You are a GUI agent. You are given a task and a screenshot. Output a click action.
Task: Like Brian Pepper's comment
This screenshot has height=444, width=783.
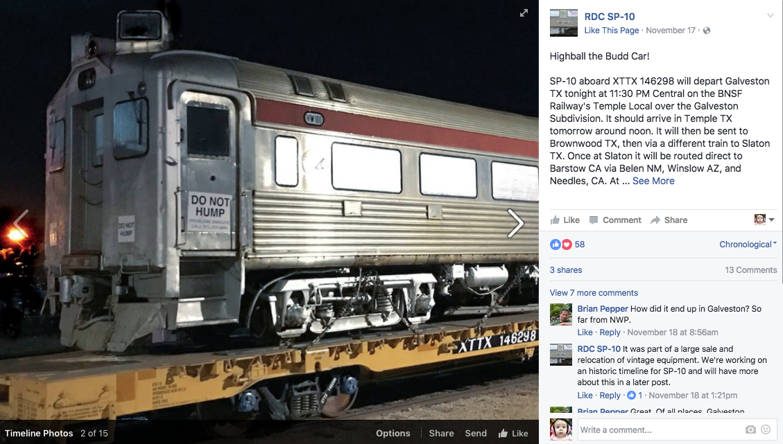[x=585, y=332]
